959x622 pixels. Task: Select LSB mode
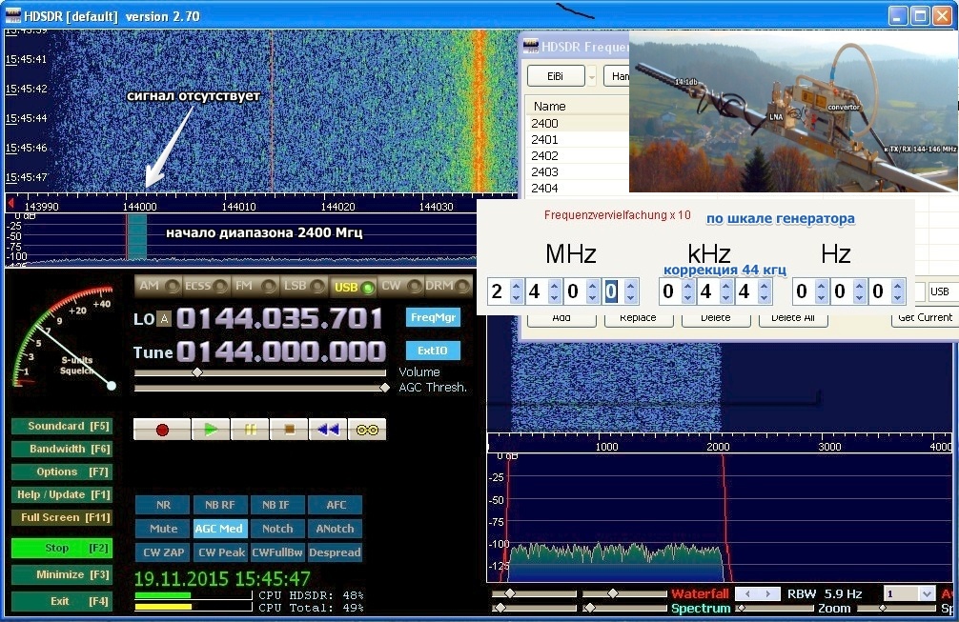tap(303, 286)
